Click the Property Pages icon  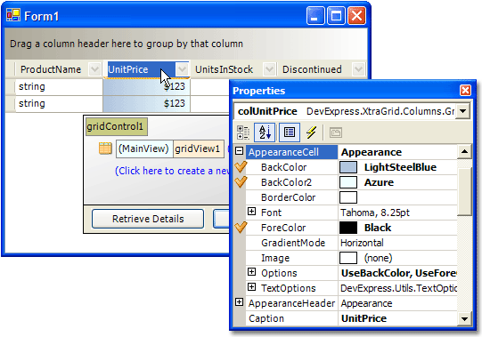pos(335,132)
